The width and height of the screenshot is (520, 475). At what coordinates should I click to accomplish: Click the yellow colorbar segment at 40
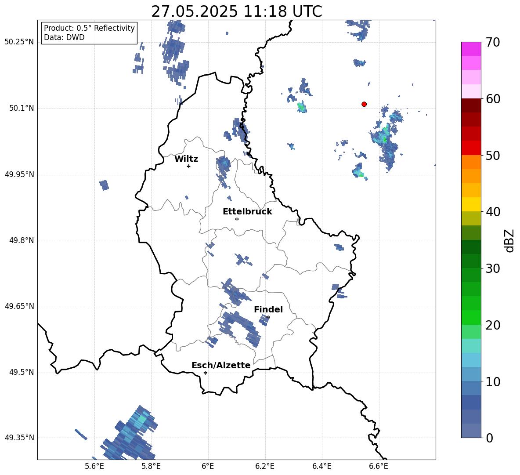[471, 204]
